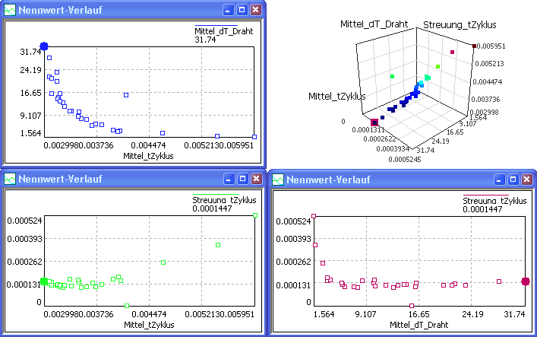537x337 pixels.
Task: Select the topmost pink point at 0.000524
Action: (314, 216)
